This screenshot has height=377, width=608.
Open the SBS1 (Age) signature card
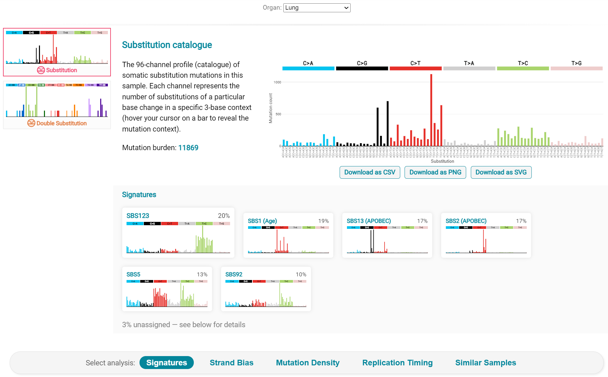[288, 236]
